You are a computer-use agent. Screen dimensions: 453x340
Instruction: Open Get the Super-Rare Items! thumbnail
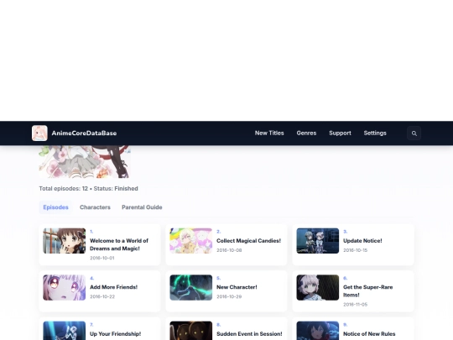tap(318, 287)
